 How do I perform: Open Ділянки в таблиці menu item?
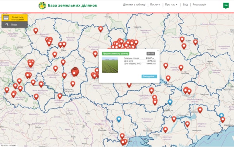134,5
